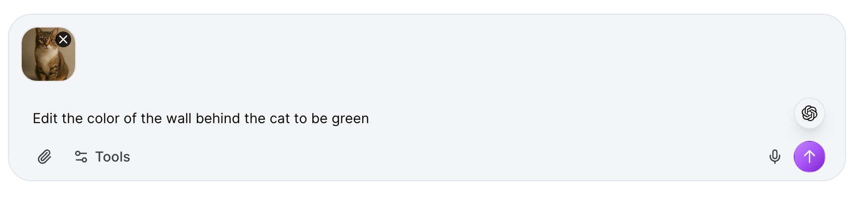Click the word "wall" in the prompt

[178, 119]
